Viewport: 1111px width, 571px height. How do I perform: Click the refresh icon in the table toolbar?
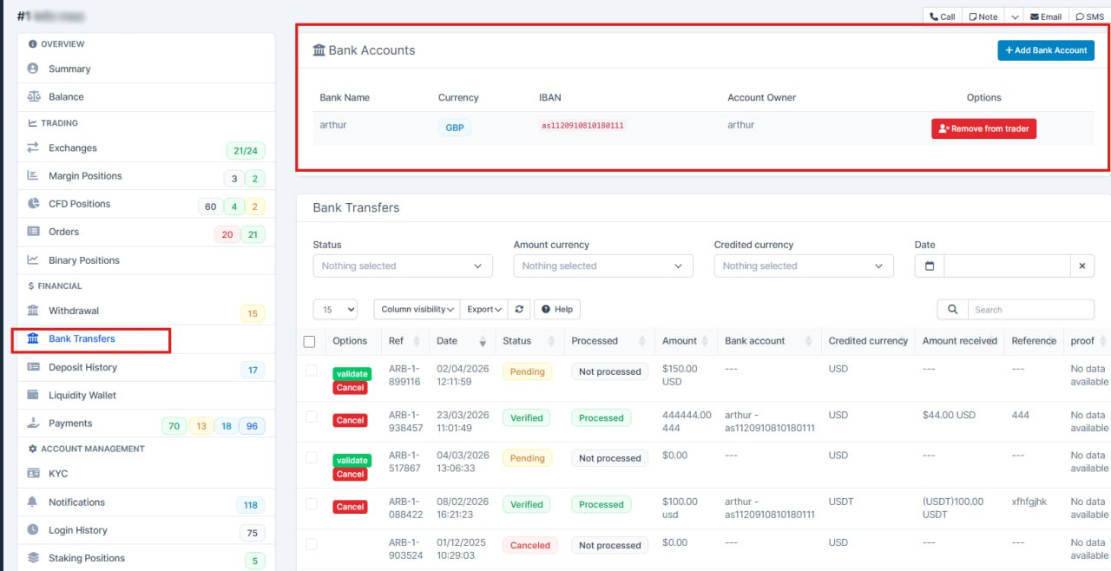(x=519, y=309)
